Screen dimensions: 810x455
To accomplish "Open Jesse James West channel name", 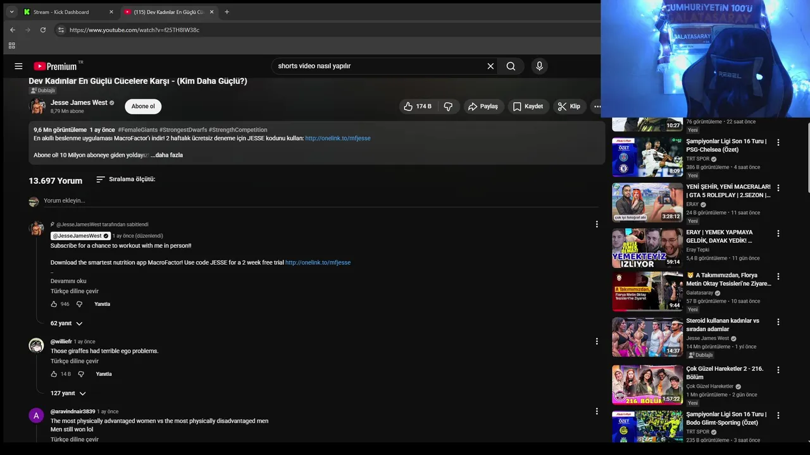I will click(79, 102).
